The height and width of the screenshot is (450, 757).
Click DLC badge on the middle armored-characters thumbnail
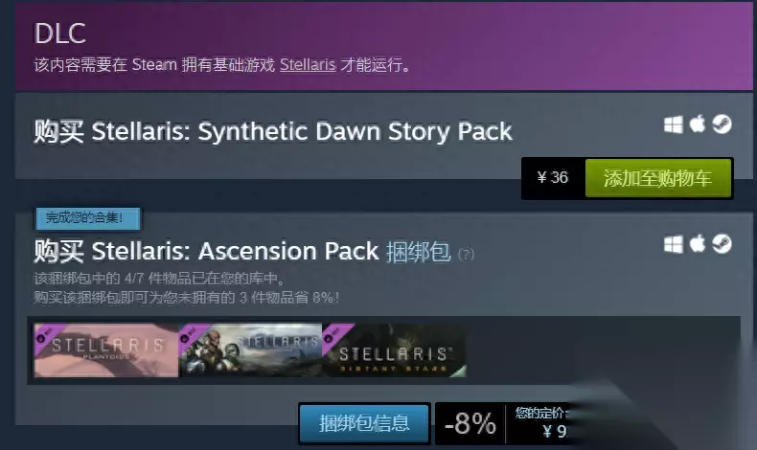click(190, 334)
